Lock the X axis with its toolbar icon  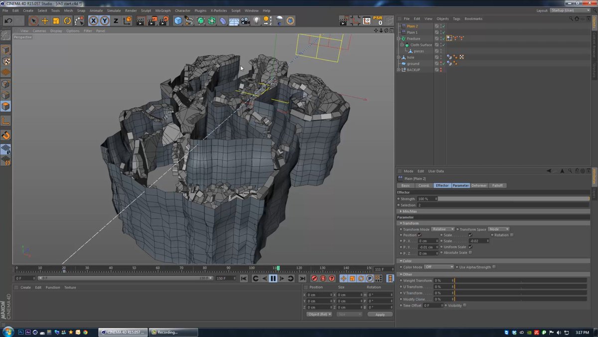(94, 20)
